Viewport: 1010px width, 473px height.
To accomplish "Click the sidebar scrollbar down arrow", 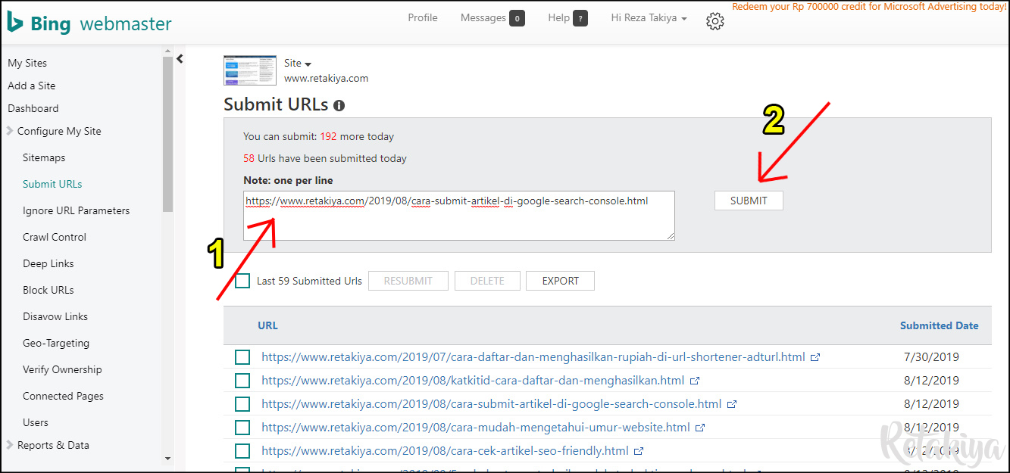I will coord(168,459).
